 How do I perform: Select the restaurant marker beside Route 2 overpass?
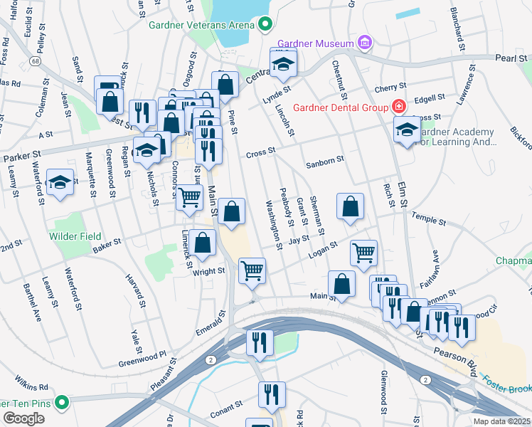[260, 346]
